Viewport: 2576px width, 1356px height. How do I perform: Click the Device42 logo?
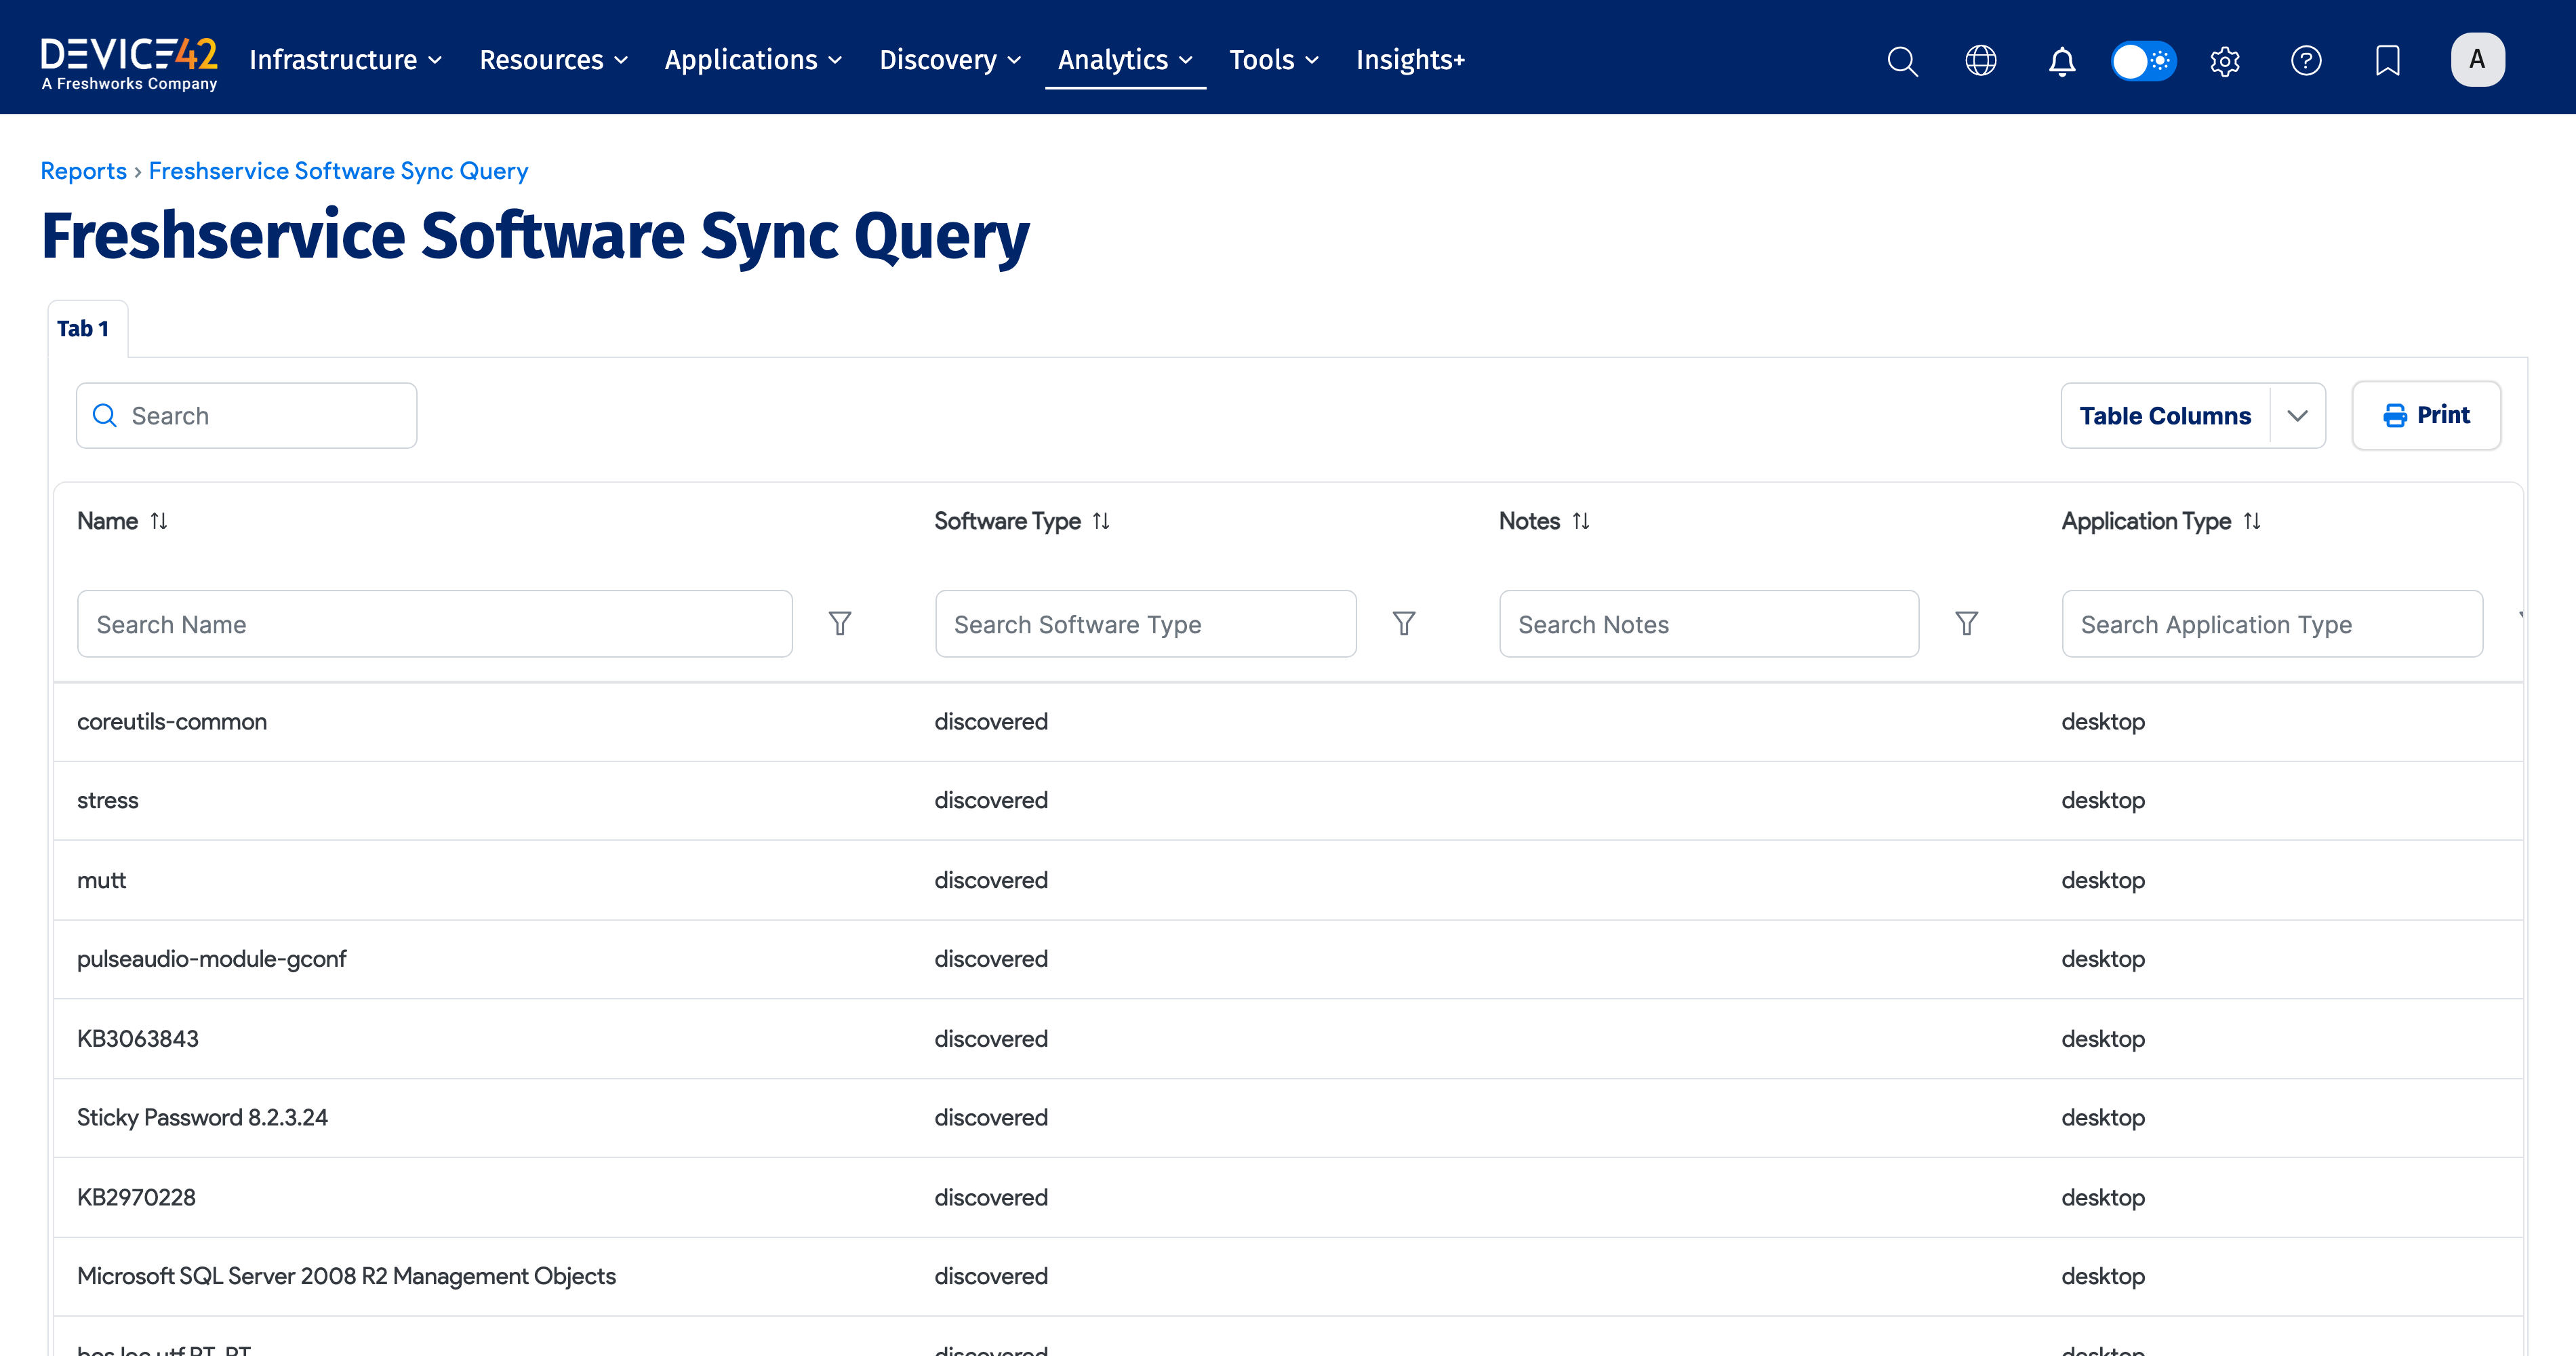pyautogui.click(x=129, y=63)
